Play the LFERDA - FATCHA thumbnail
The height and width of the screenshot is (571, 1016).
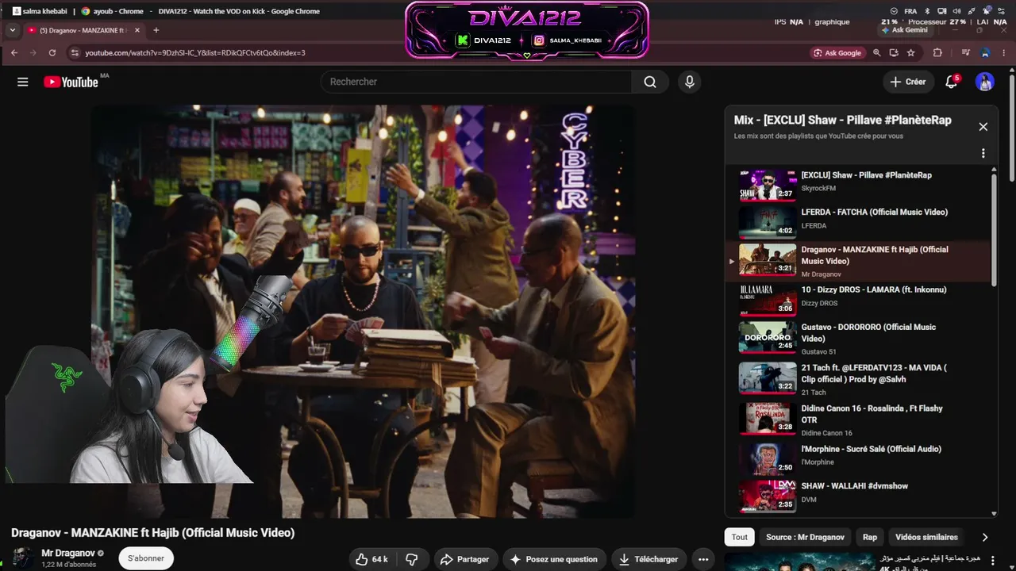click(768, 222)
